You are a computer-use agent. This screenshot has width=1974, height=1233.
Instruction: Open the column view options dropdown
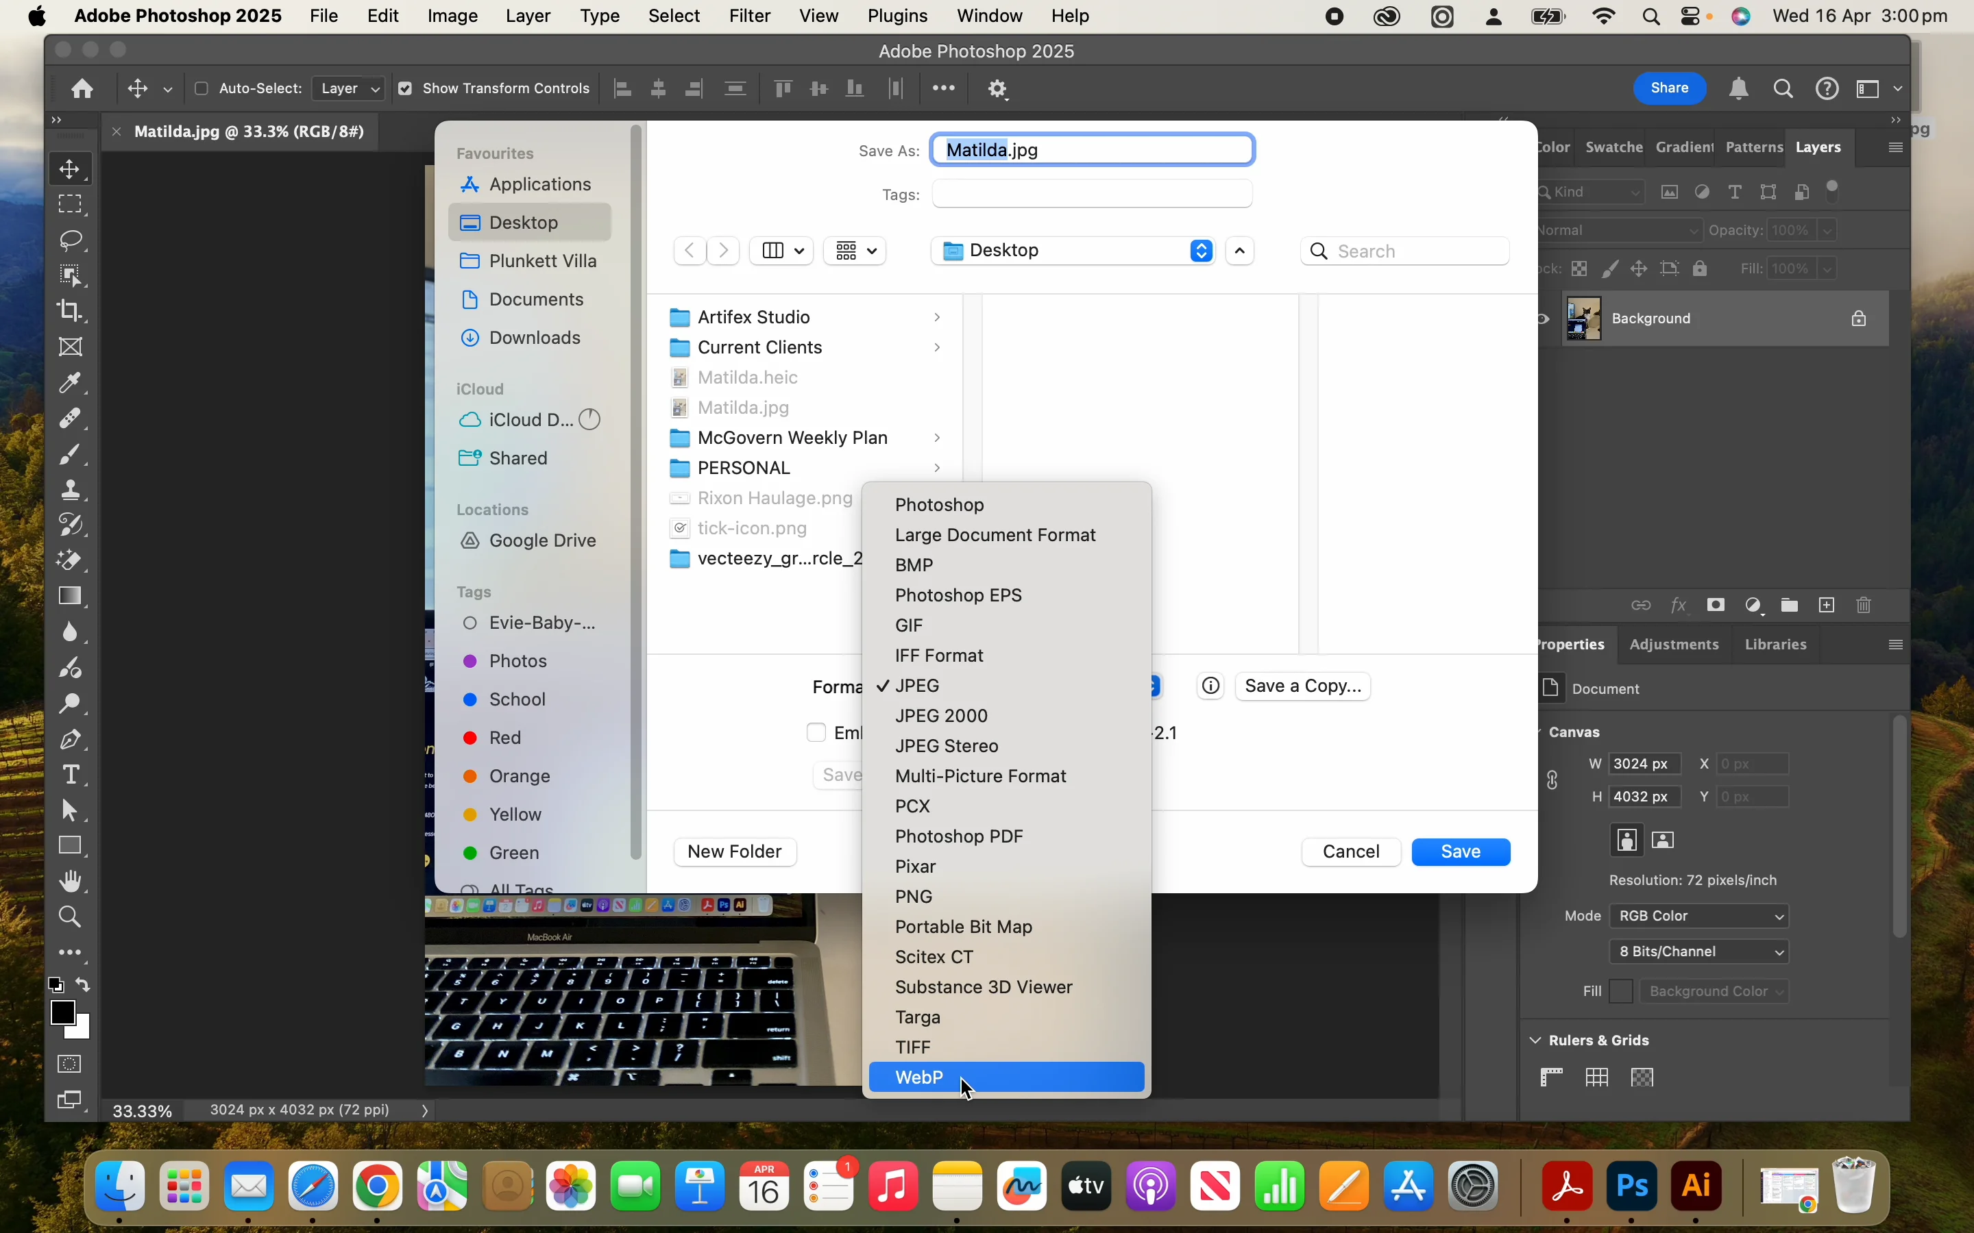coord(781,250)
